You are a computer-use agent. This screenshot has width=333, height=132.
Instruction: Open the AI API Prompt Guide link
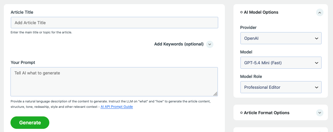point(117,107)
